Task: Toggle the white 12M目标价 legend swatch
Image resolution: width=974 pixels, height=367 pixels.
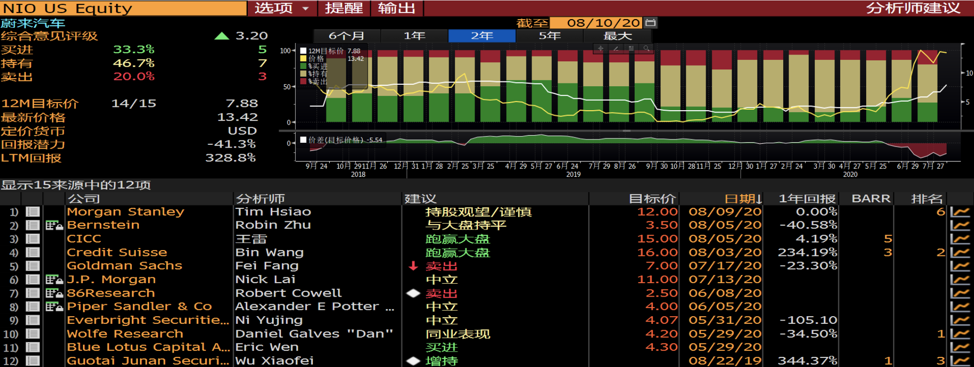Action: [x=303, y=51]
